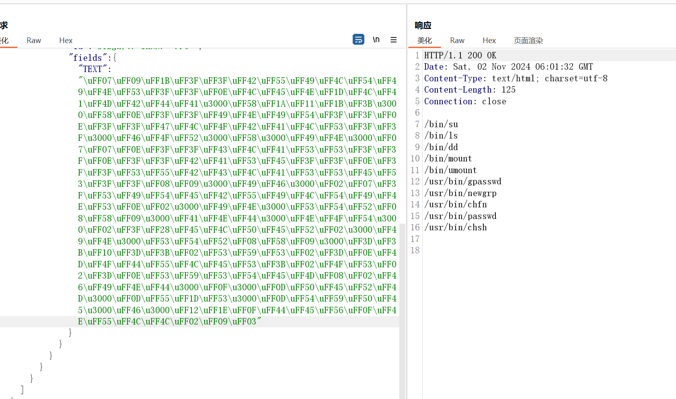
Task: Click the /bin/su line in response
Action: coord(441,124)
